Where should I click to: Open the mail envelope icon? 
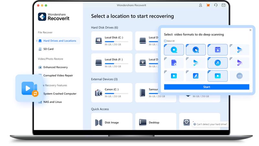click(x=223, y=5)
